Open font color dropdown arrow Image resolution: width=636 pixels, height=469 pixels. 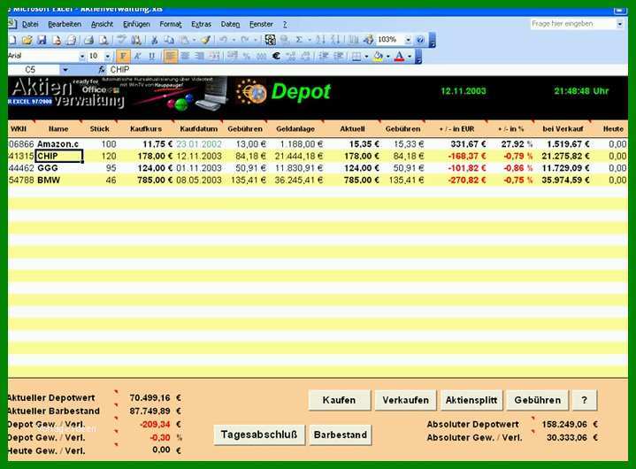coord(410,56)
